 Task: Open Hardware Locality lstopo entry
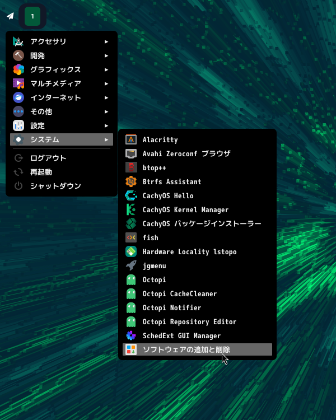pos(197,251)
